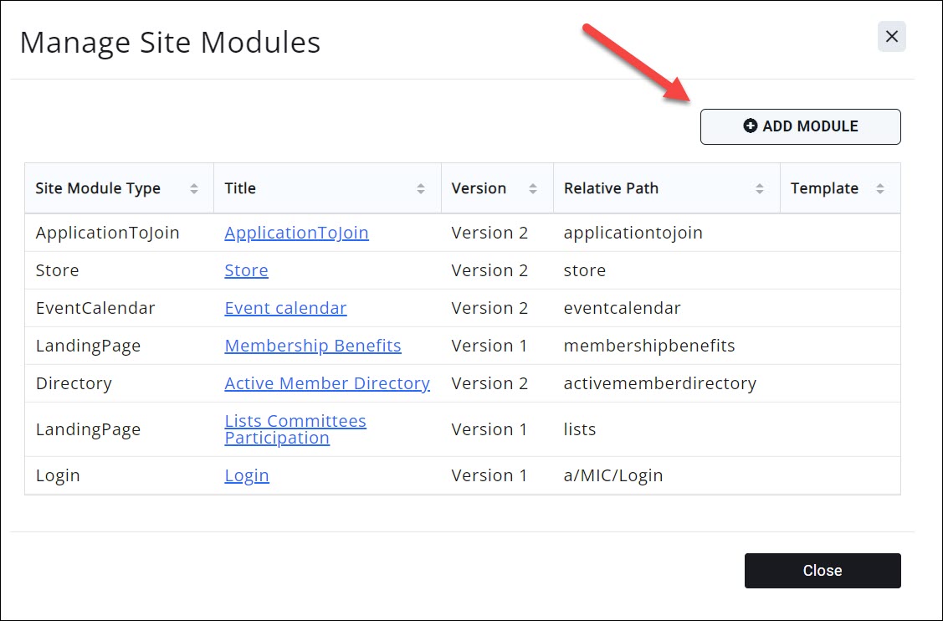The image size is (943, 621).
Task: Click the Relative Path header label
Action: 611,188
